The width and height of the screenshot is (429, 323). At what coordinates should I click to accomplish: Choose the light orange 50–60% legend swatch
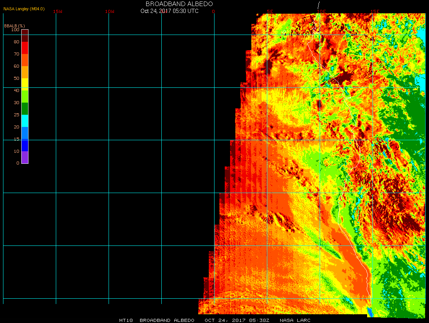coord(25,72)
